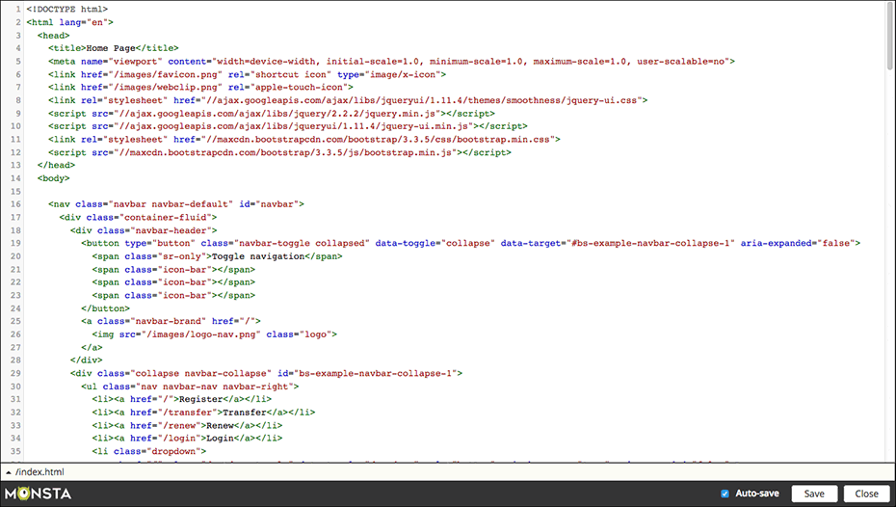Click the navbar-toggle button line

[x=470, y=243]
